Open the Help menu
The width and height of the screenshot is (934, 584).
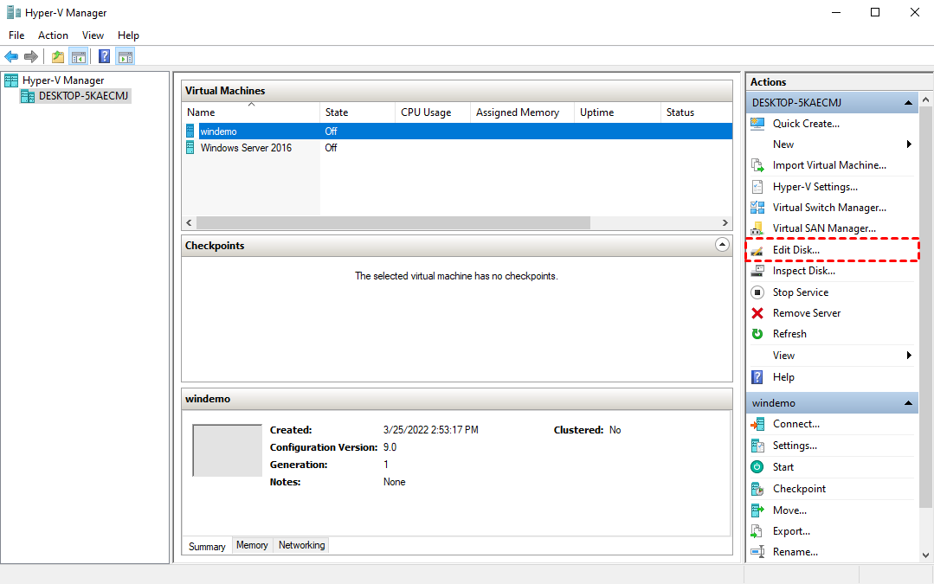point(128,35)
